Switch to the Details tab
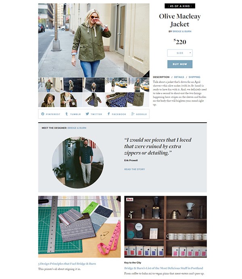 [179, 77]
